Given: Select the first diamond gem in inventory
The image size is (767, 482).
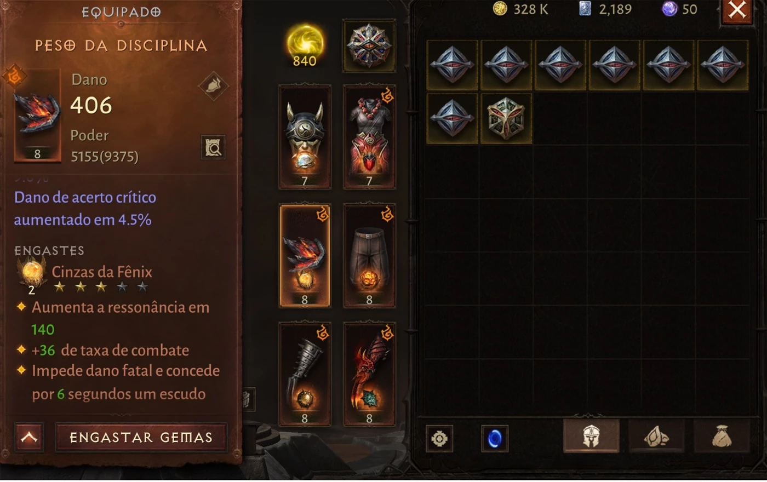Looking at the screenshot, I should point(452,65).
